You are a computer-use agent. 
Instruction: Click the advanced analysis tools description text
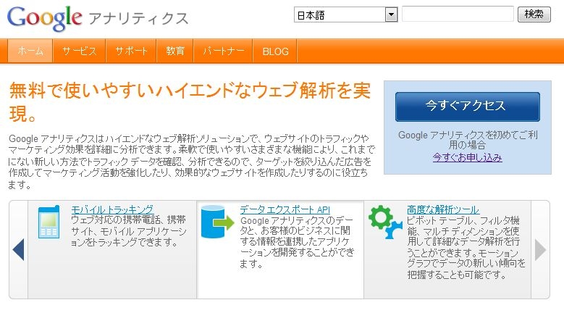pos(466,248)
